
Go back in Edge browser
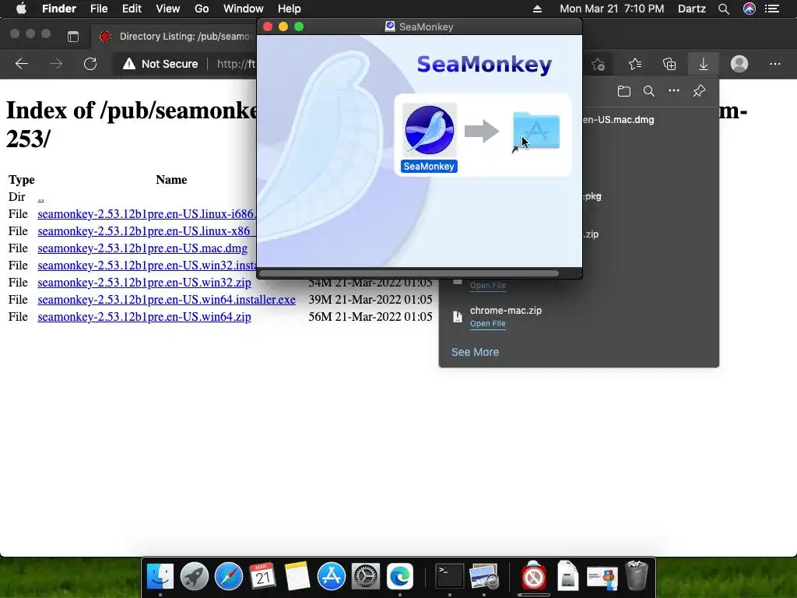coord(22,64)
